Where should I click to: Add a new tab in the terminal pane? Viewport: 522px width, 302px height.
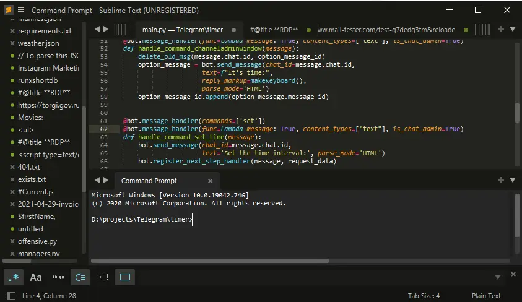[500, 180]
